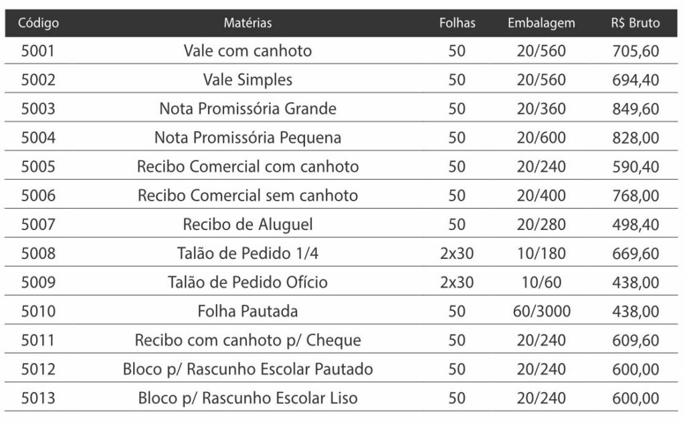Click the Matérias column header
The width and height of the screenshot is (685, 422).
(248, 23)
